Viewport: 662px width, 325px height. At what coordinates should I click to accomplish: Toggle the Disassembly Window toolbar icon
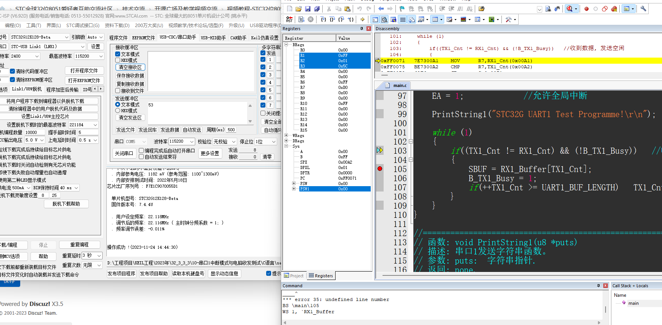(384, 19)
